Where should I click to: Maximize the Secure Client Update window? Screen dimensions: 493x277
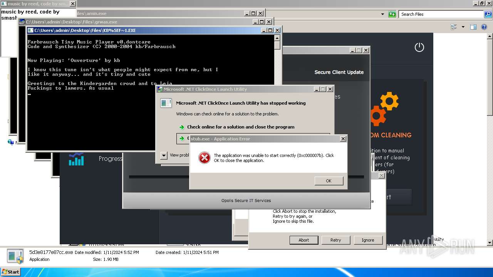pyautogui.click(x=359, y=50)
